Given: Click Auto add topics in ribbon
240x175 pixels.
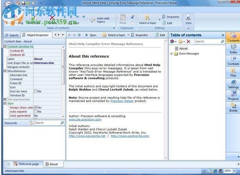Looking at the screenshot, I should (100, 20).
